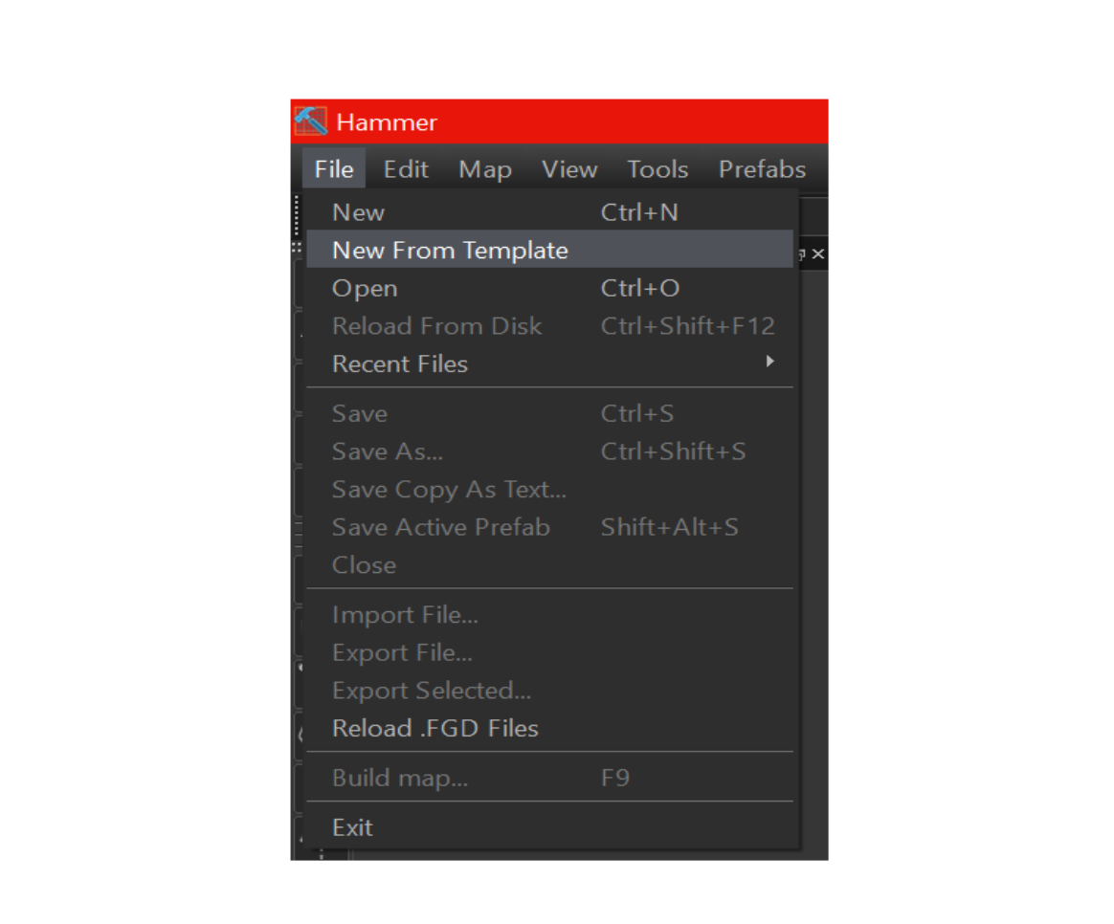Open the View menu

click(x=569, y=169)
